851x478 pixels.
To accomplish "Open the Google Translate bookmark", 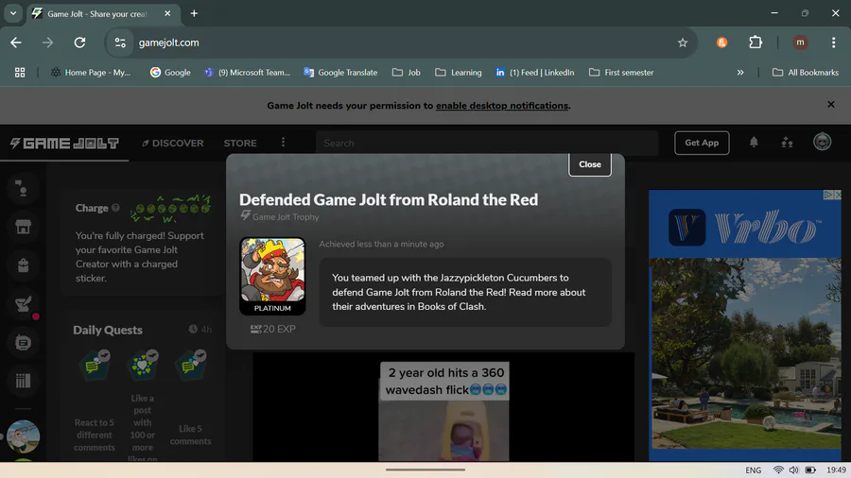I will 340,72.
